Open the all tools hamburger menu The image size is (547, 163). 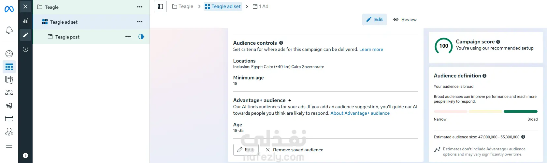(9, 145)
